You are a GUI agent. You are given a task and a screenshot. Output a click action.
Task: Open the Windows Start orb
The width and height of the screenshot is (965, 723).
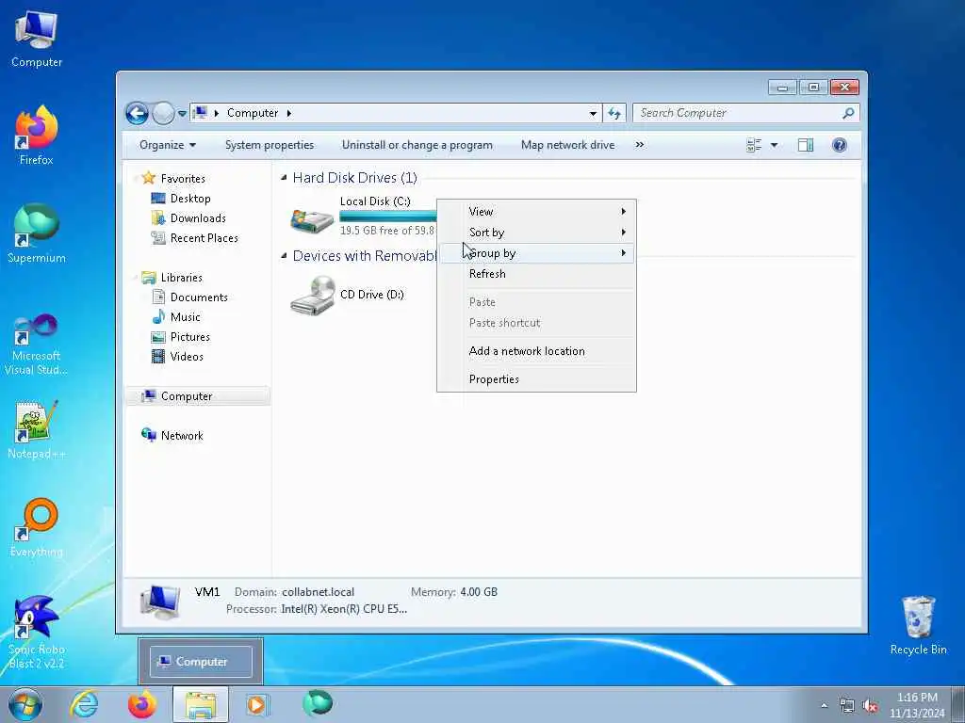click(25, 704)
